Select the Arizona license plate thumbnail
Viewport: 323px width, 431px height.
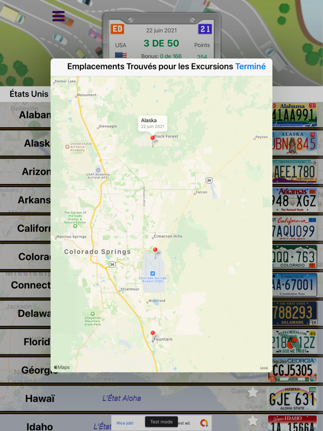click(x=294, y=172)
